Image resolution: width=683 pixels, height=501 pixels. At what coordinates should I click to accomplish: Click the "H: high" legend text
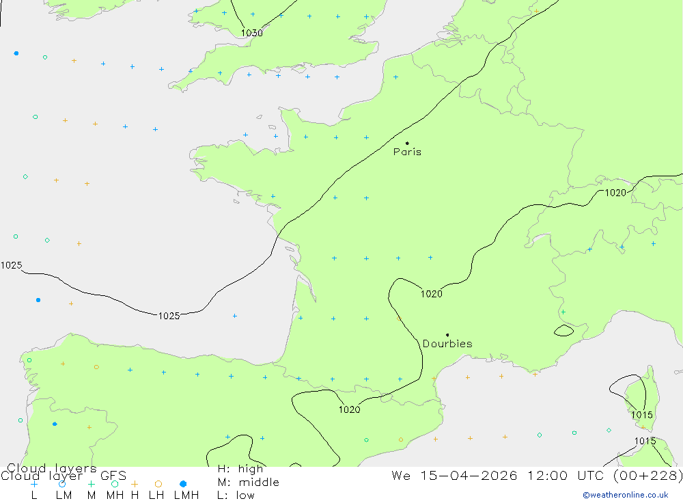(240, 469)
